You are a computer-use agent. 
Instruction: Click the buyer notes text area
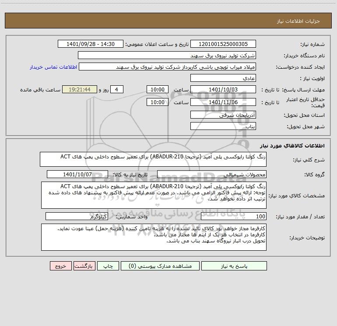(x=154, y=237)
